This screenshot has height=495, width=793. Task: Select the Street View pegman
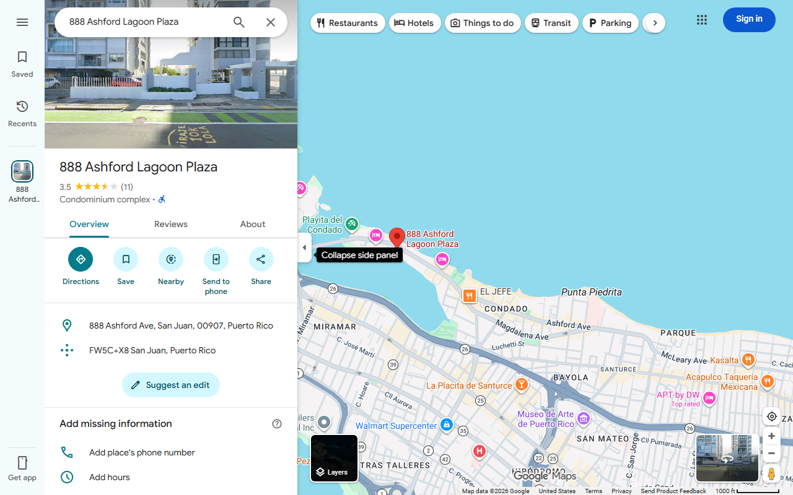pyautogui.click(x=771, y=473)
